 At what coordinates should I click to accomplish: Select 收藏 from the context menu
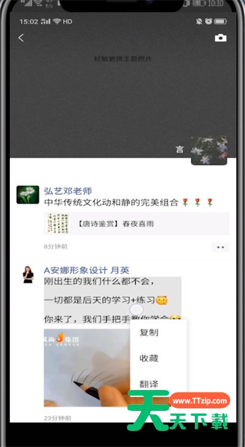coord(149,358)
